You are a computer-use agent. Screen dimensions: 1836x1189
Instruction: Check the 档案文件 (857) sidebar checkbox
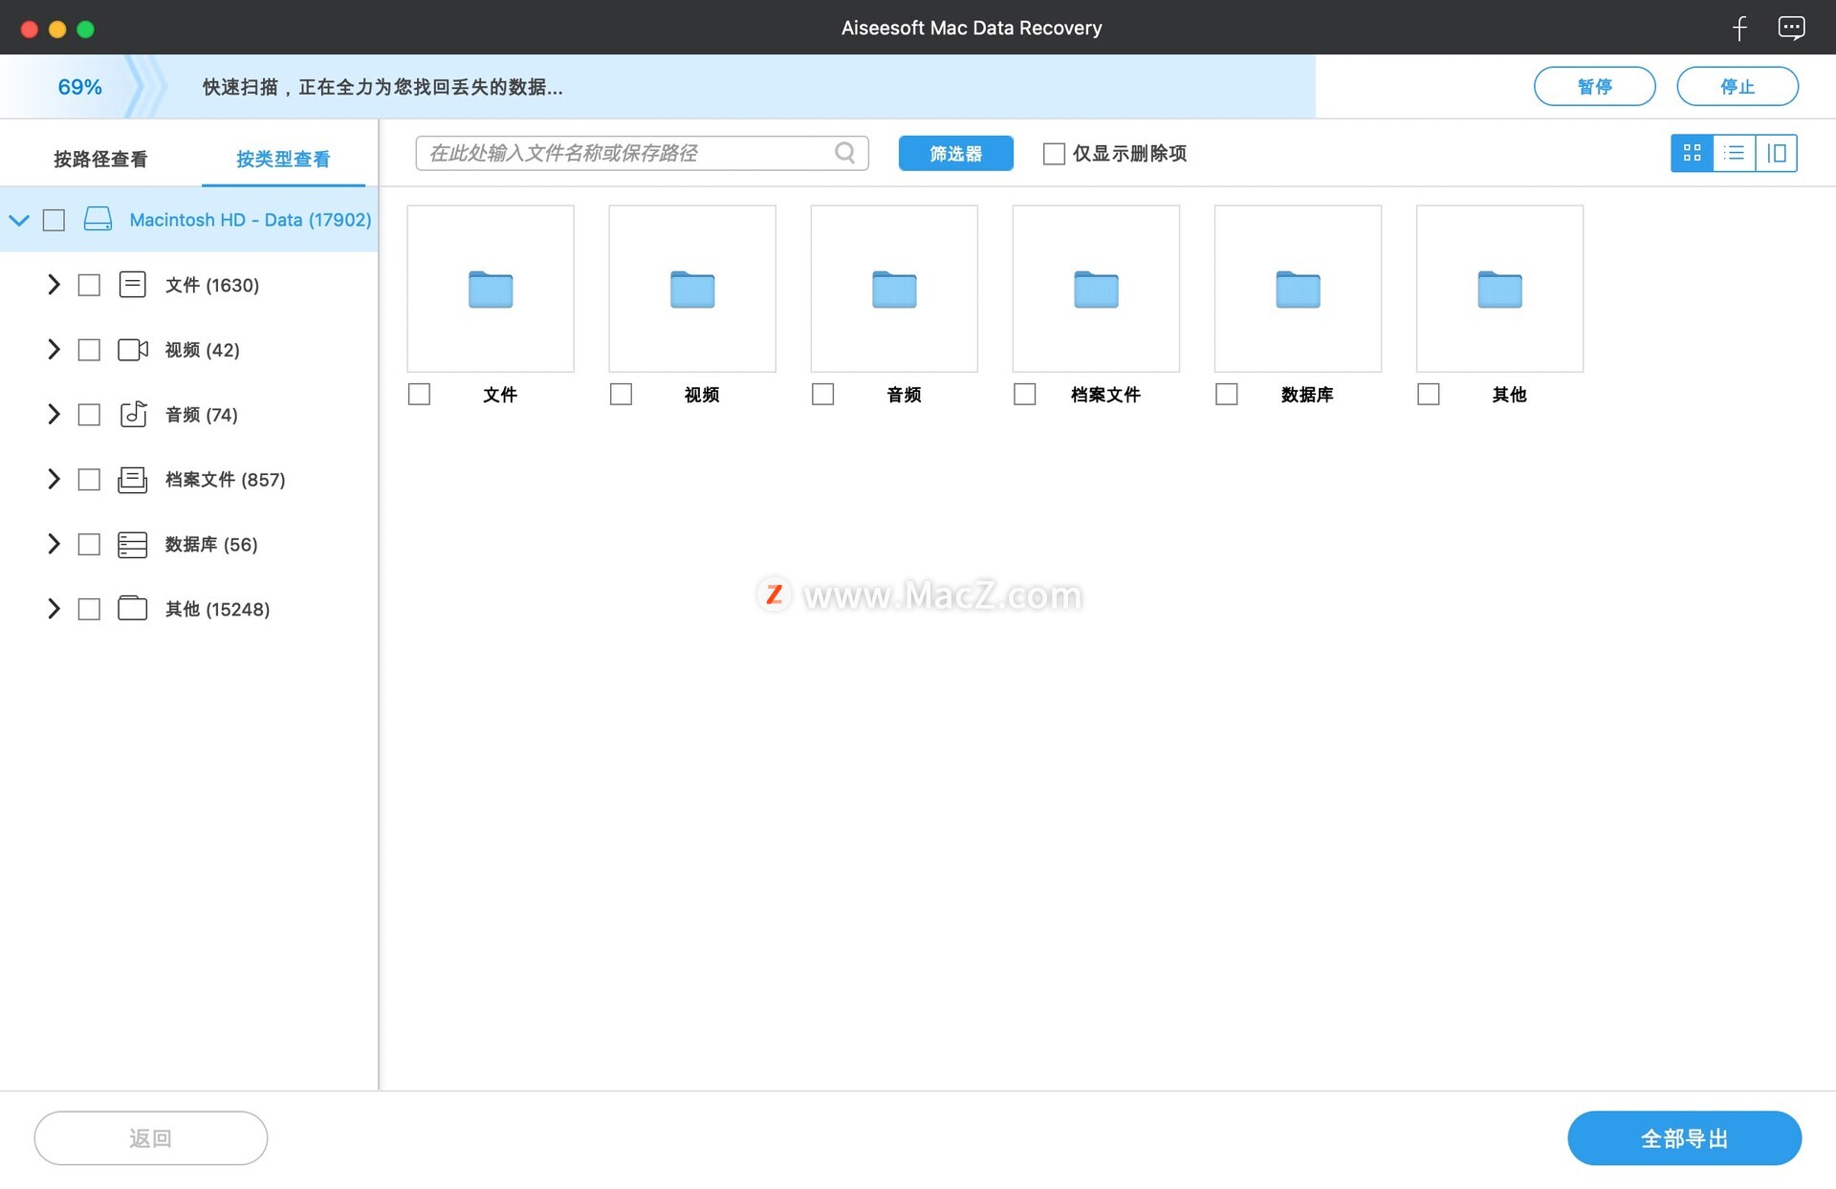click(89, 480)
